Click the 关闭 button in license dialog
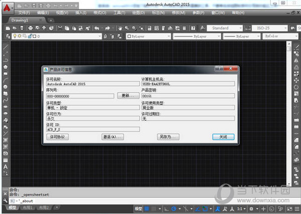Viewport: 301px width, 214px height. coord(223,137)
